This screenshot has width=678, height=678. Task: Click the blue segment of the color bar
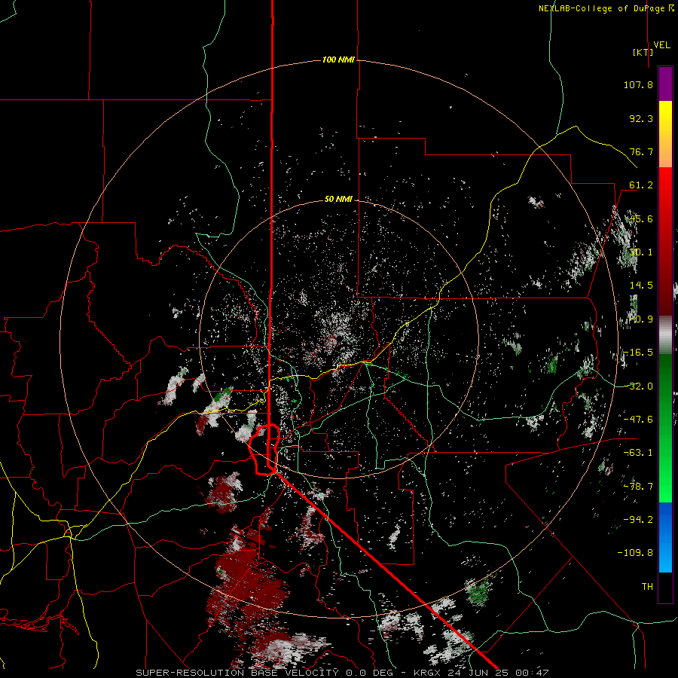[665, 537]
